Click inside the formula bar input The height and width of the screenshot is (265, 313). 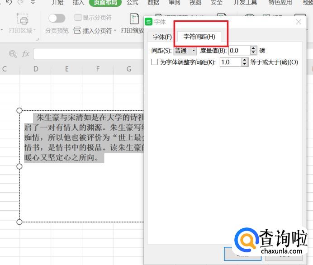89,54
